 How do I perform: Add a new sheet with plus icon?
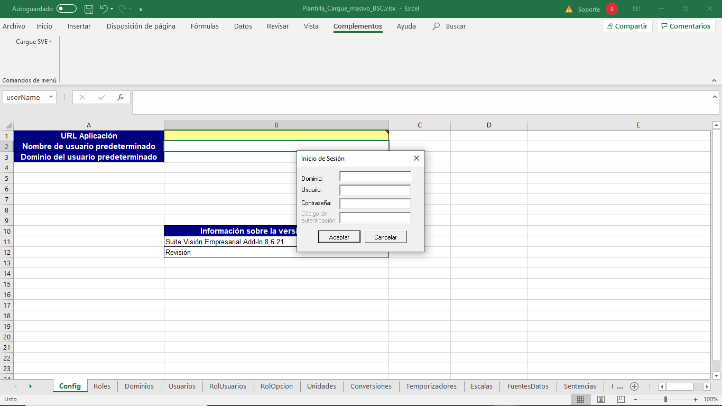click(634, 386)
